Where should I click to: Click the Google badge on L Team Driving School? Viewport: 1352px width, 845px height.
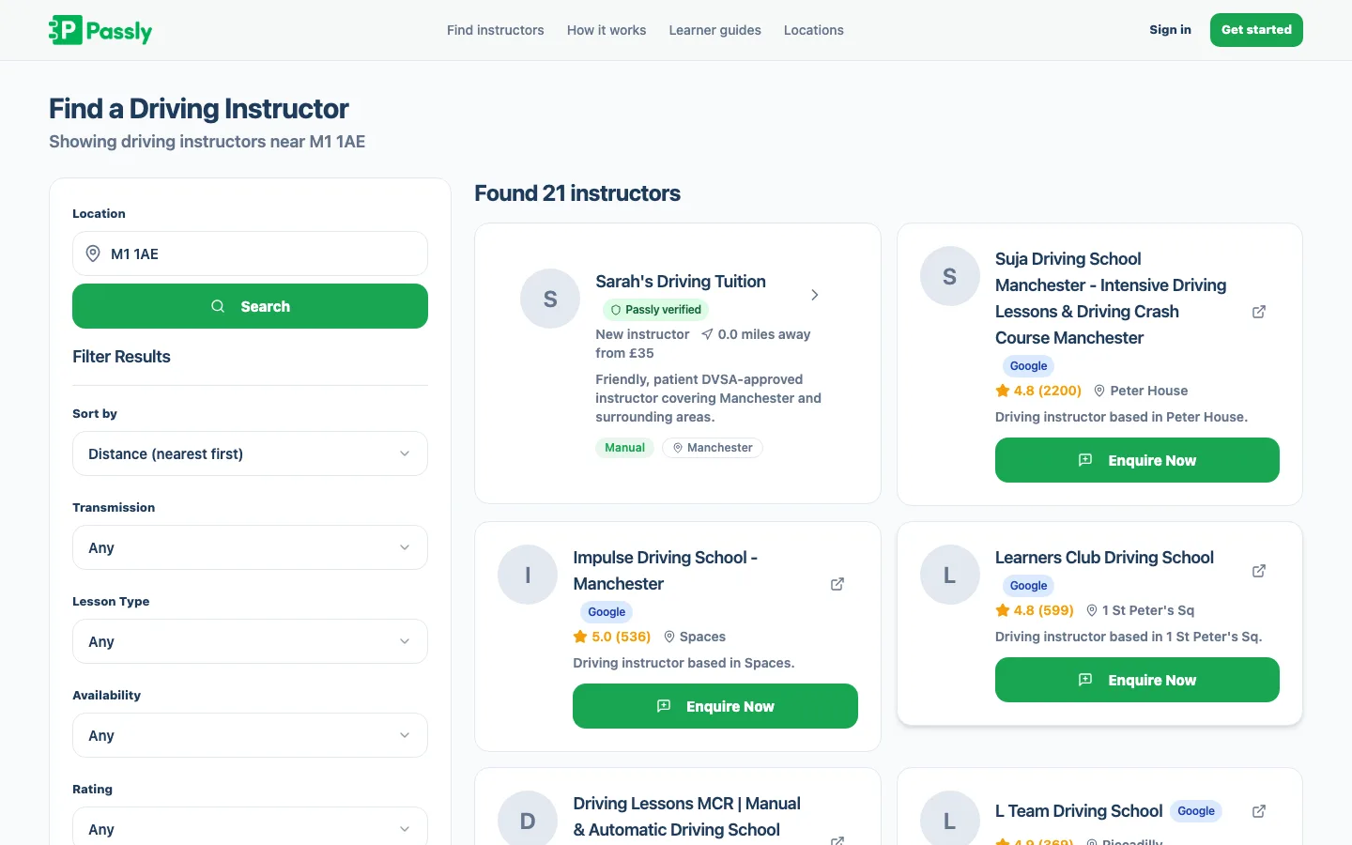[x=1196, y=811]
